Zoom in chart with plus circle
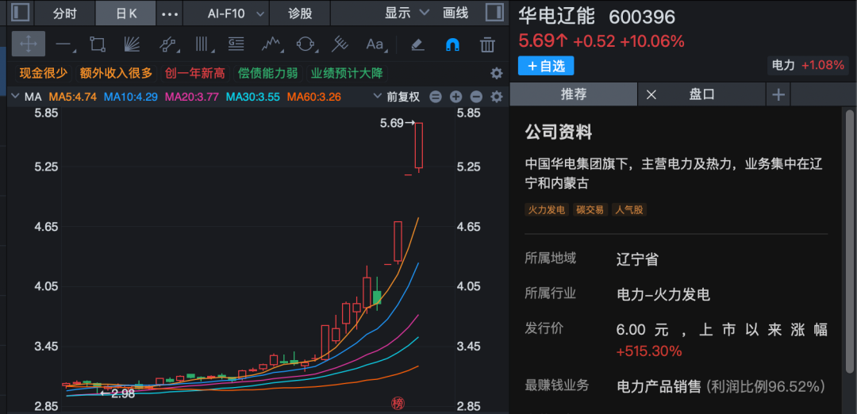Viewport: 857px width, 414px height. [455, 98]
